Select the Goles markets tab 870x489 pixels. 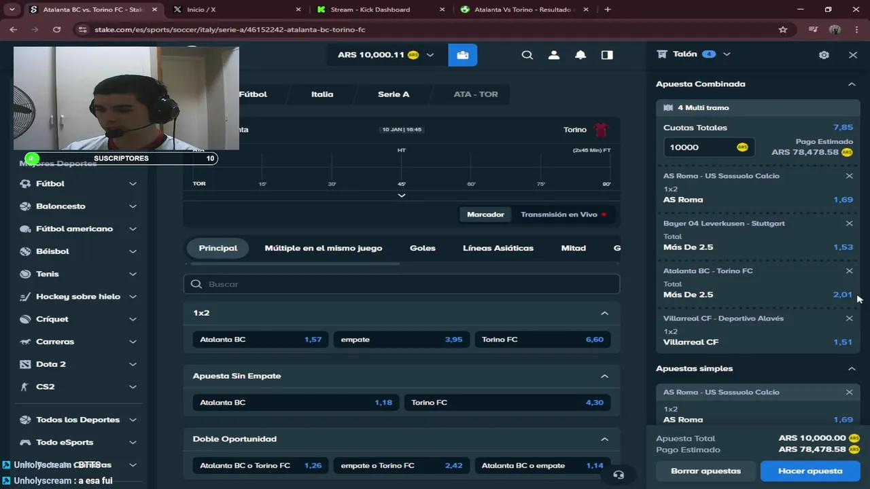click(x=422, y=249)
